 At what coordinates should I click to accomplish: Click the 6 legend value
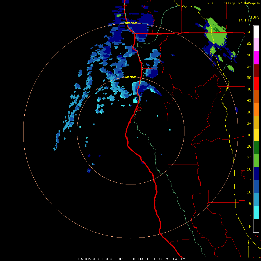coord(250,204)
